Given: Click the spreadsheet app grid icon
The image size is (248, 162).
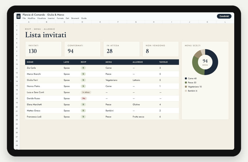Looking at the screenshot, I should coord(18,16).
